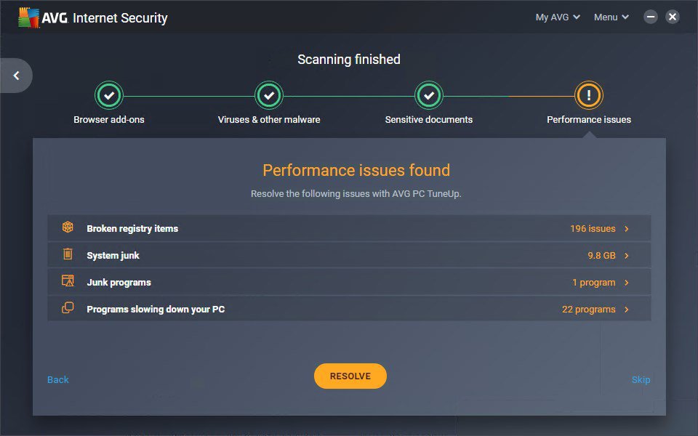Click the Back link
This screenshot has height=436, width=698.
pyautogui.click(x=58, y=379)
